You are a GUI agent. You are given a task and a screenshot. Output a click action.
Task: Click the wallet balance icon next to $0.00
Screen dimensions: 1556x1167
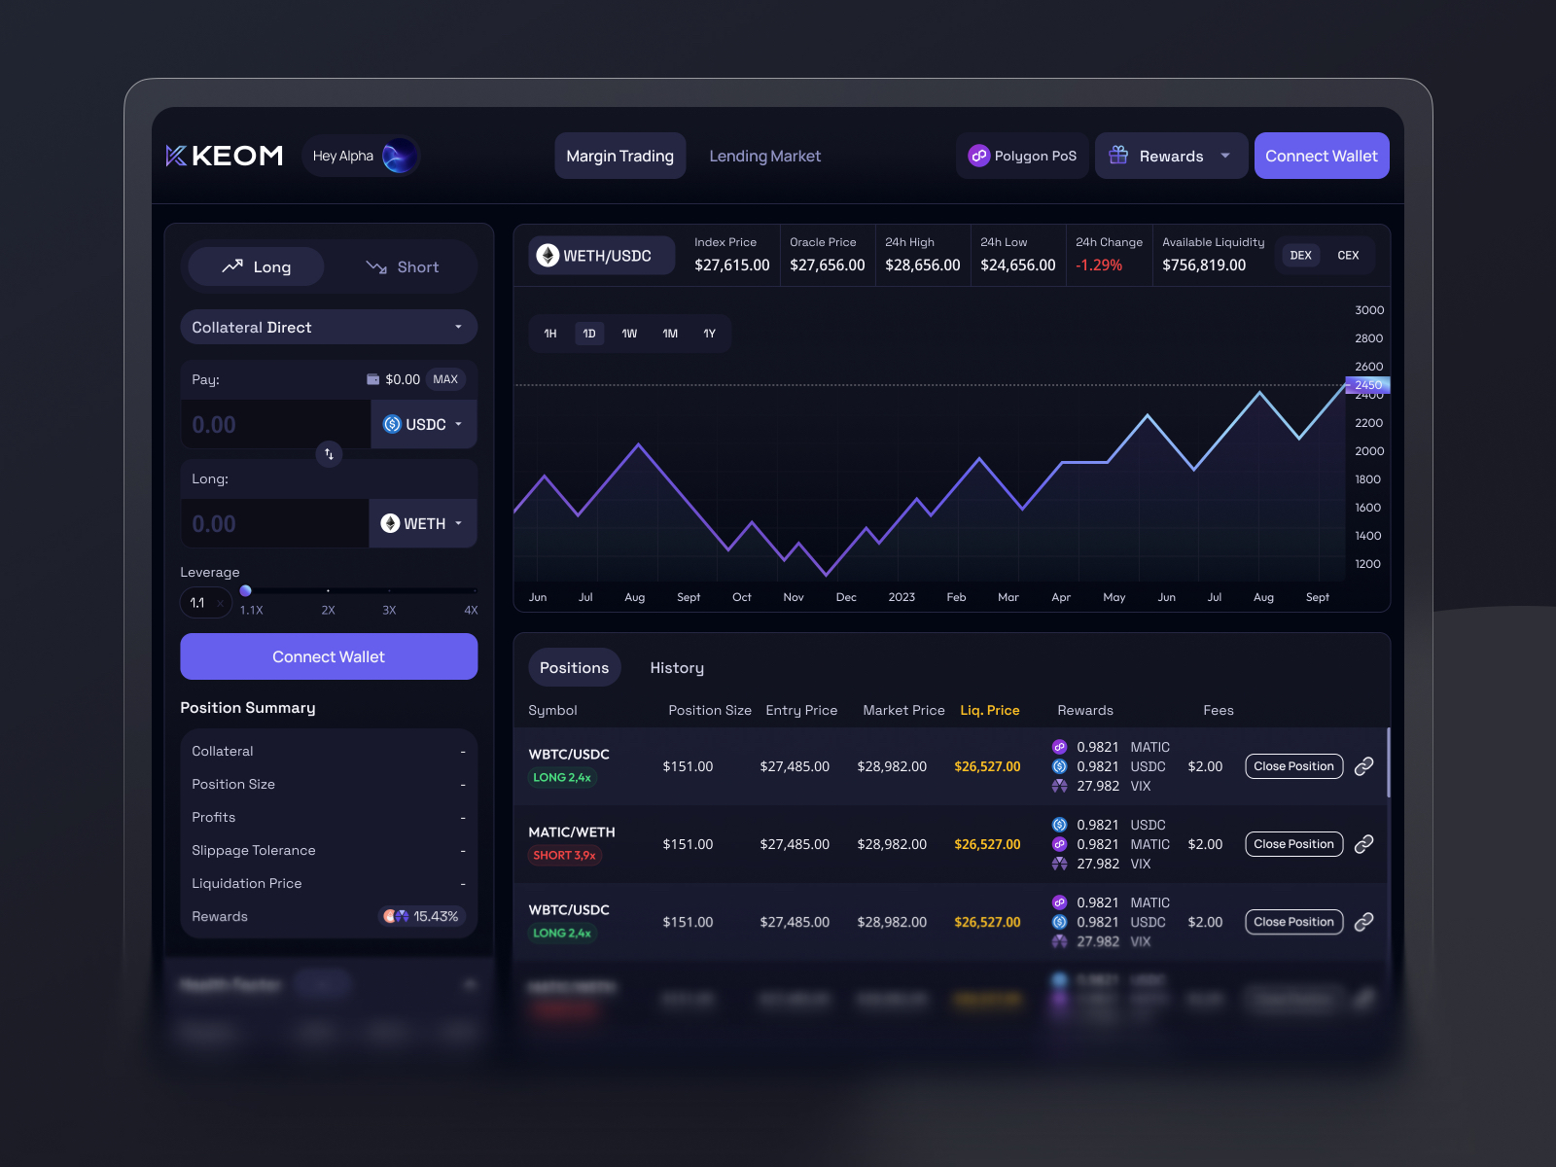point(372,379)
